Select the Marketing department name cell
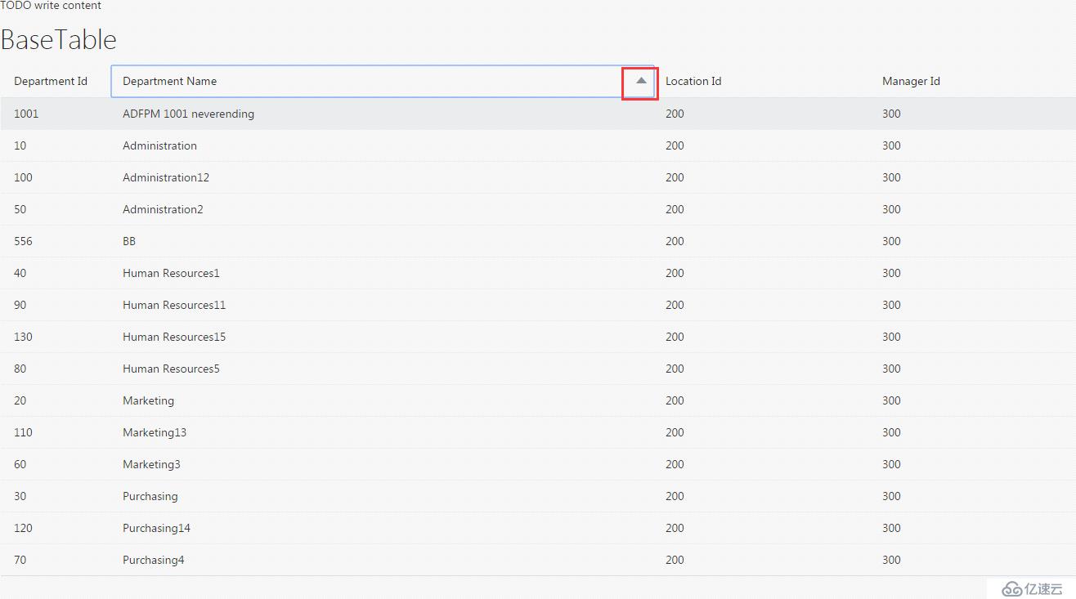This screenshot has height=599, width=1076. coord(148,400)
